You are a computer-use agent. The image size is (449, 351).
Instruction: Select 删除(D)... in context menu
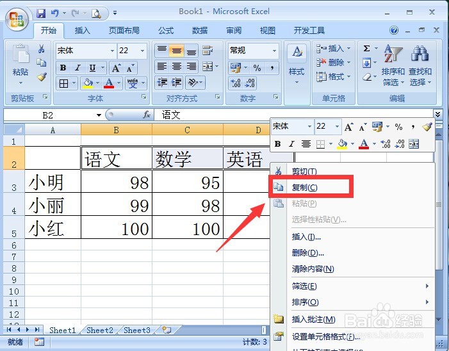(352, 253)
